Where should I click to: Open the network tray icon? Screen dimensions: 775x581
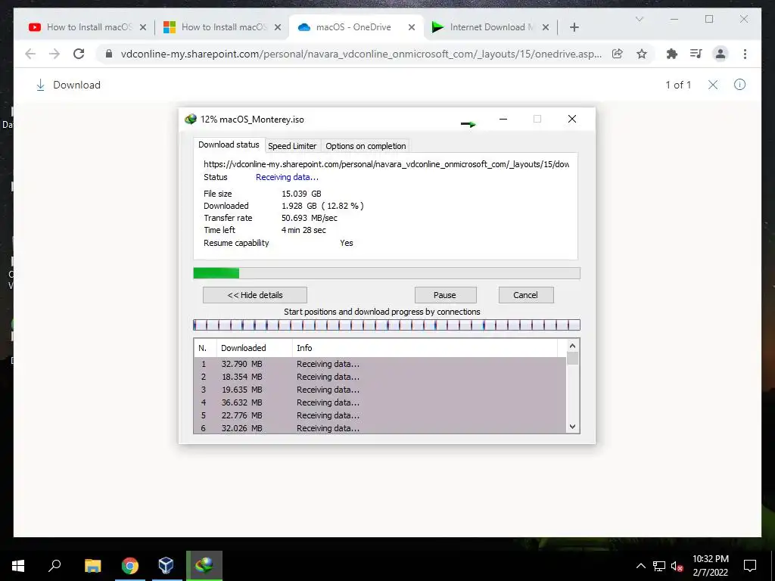point(659,566)
